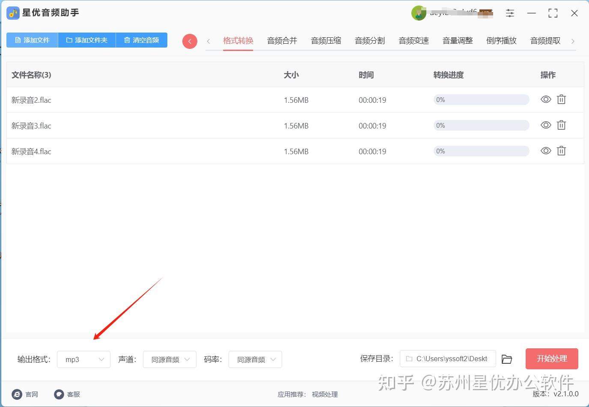Remove 新录音2.flac from the list

point(561,99)
